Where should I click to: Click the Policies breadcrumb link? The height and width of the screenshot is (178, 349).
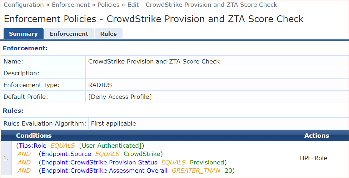[x=108, y=5]
